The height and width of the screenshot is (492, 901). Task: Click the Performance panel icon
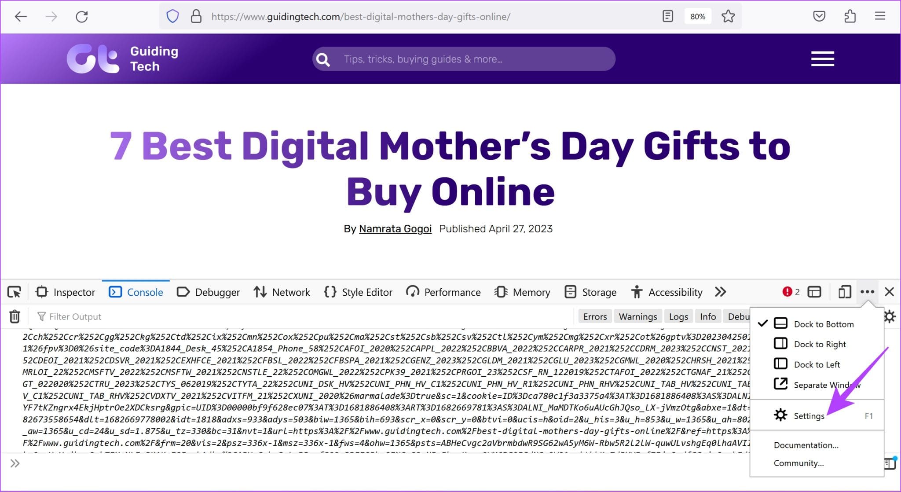tap(414, 291)
